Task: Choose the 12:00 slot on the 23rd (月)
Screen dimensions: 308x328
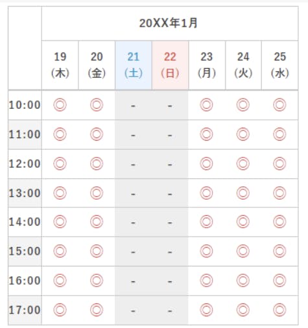Action: tap(206, 163)
